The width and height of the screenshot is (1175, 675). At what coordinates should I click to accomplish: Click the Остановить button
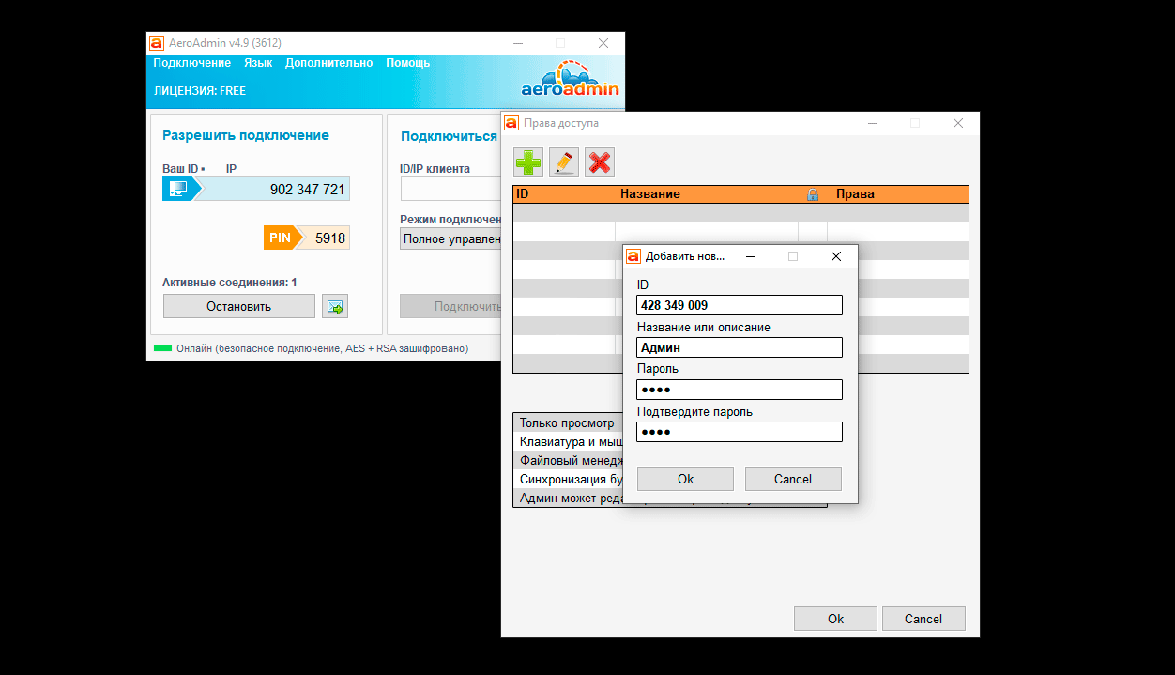tap(239, 306)
